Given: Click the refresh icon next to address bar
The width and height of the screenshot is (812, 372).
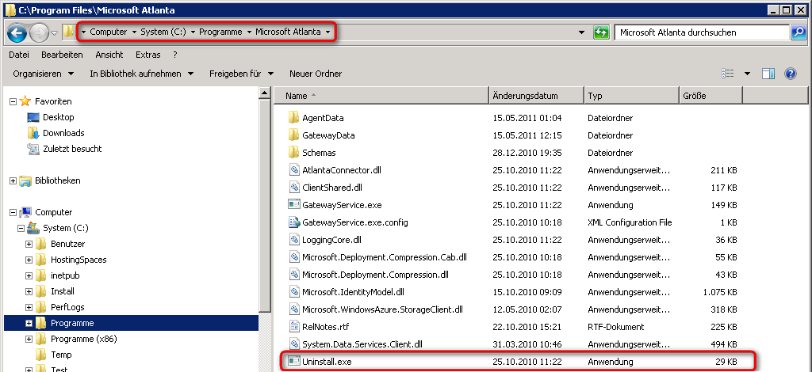Looking at the screenshot, I should [602, 32].
